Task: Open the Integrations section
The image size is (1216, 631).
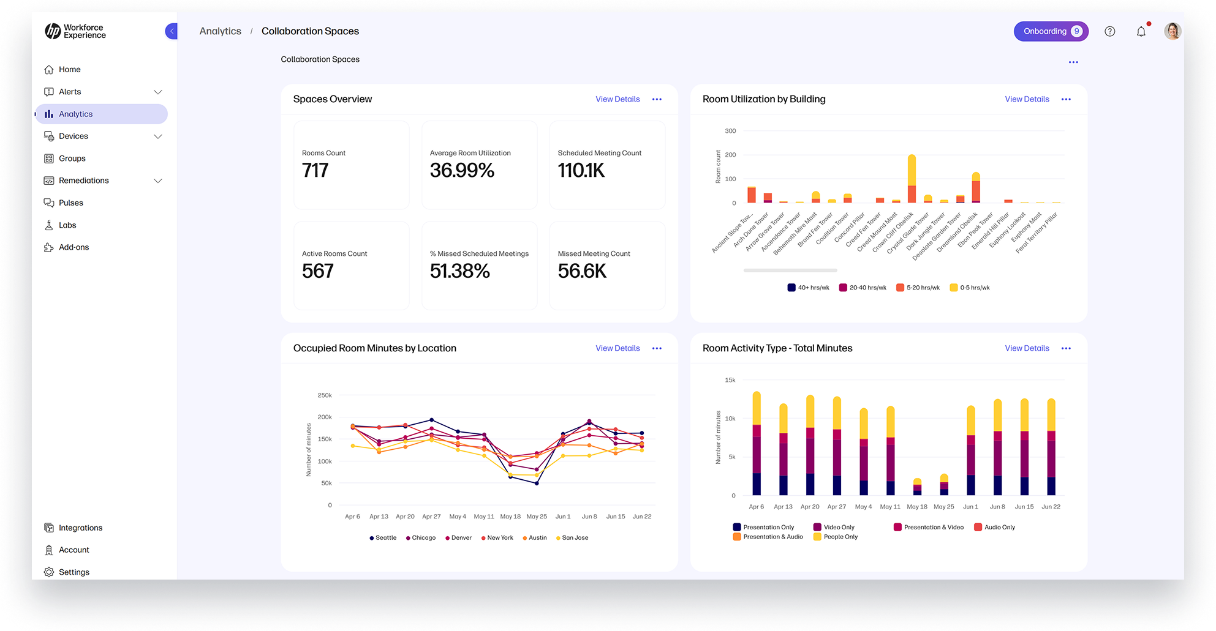Action: 80,528
